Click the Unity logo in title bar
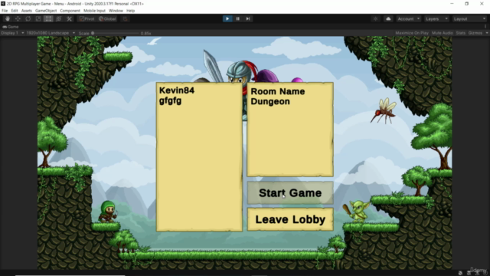Screen dimensions: 490x276 click(3, 4)
